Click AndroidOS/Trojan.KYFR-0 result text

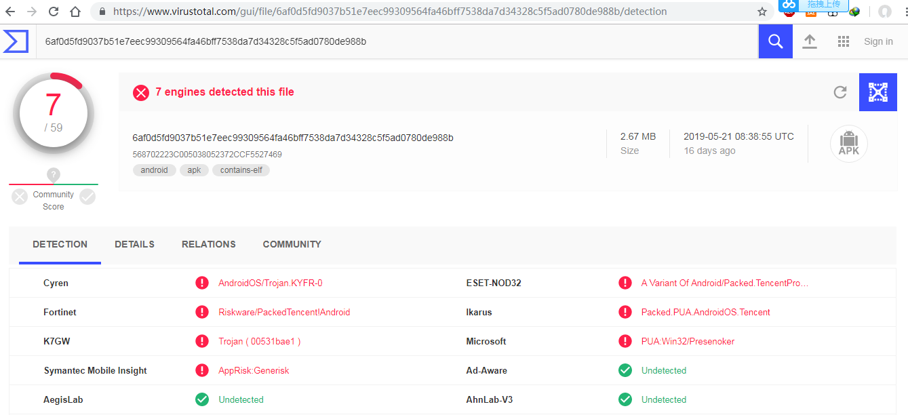[271, 283]
